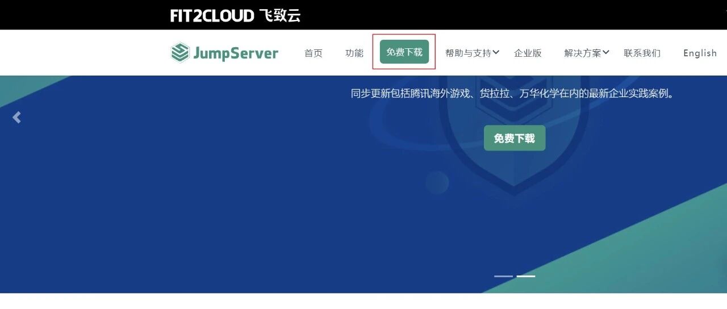Open the 解决方案 menu
This screenshot has height=309, width=727.
pos(583,53)
